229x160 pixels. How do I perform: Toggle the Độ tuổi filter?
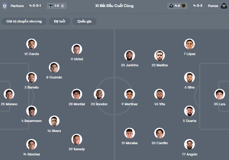click(59, 21)
